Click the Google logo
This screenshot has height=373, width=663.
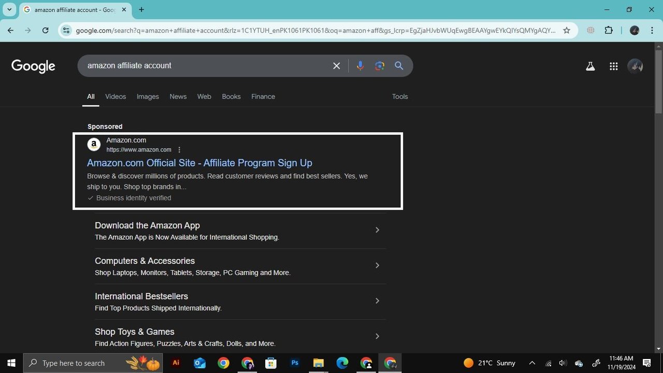[x=33, y=66]
